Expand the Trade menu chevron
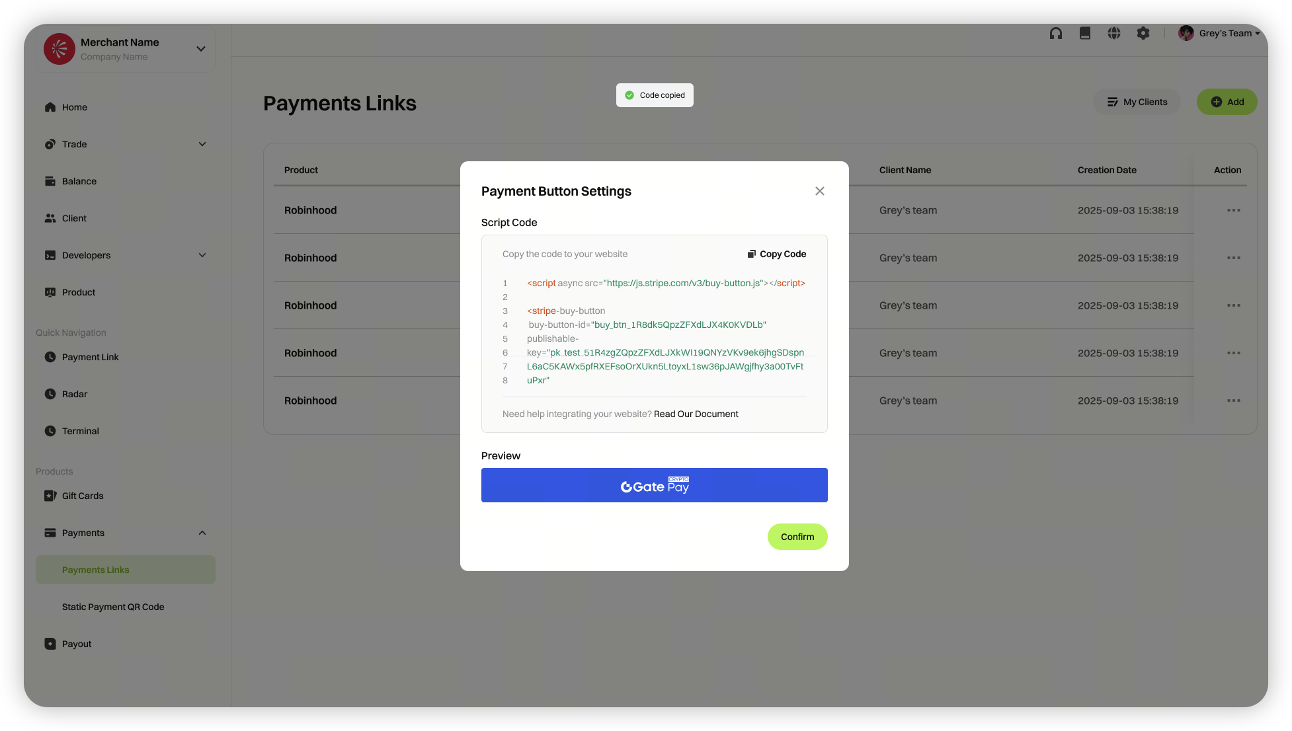The width and height of the screenshot is (1292, 731). pos(202,144)
